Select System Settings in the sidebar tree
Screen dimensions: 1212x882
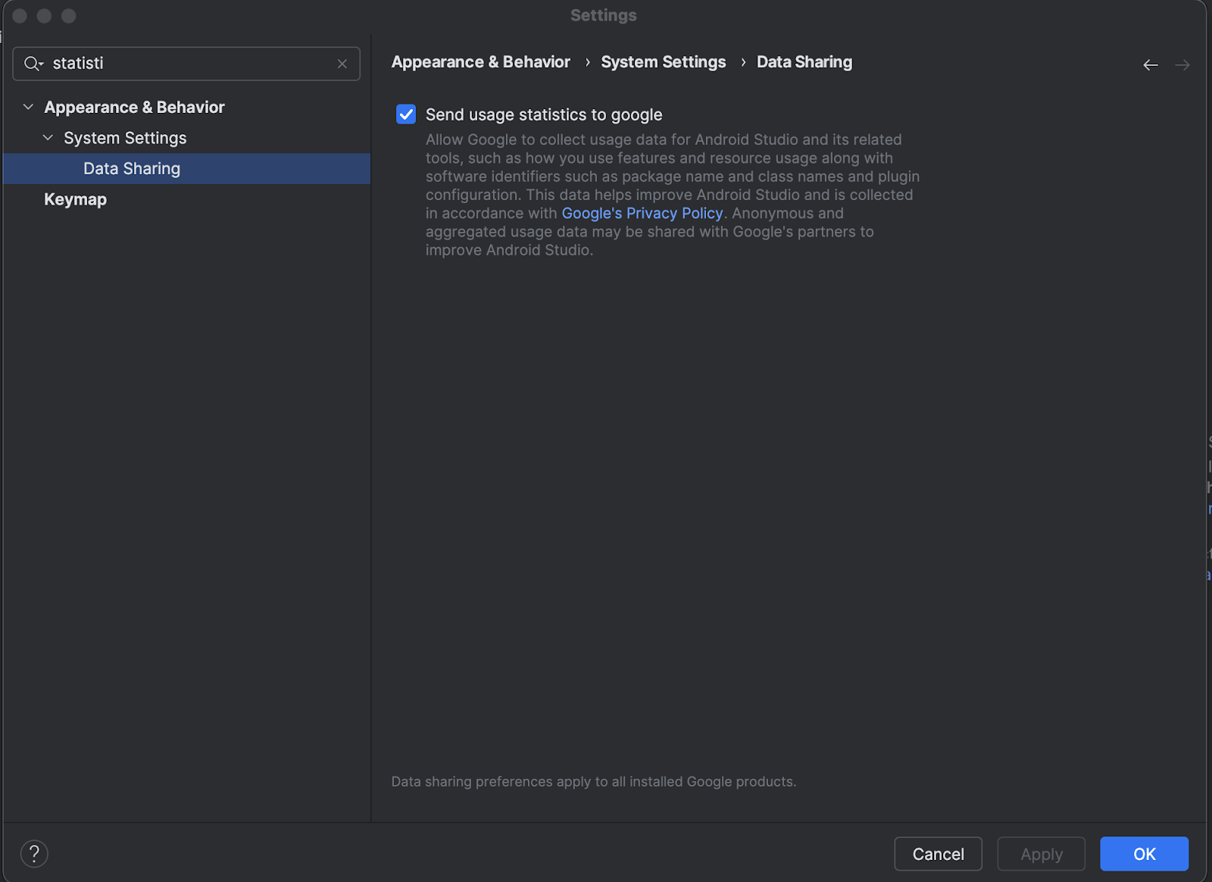pos(125,137)
